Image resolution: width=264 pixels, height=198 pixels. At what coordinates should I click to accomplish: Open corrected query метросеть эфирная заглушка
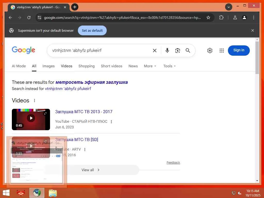[x=92, y=82]
